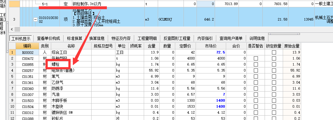Switch to the 反查图形工程量 tab
Screen dimensions: 333x120
[x=177, y=38]
